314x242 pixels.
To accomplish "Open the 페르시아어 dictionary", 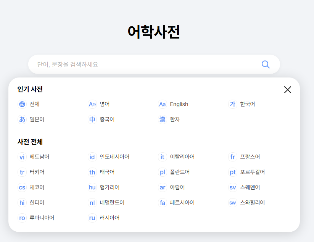I will 182,203.
